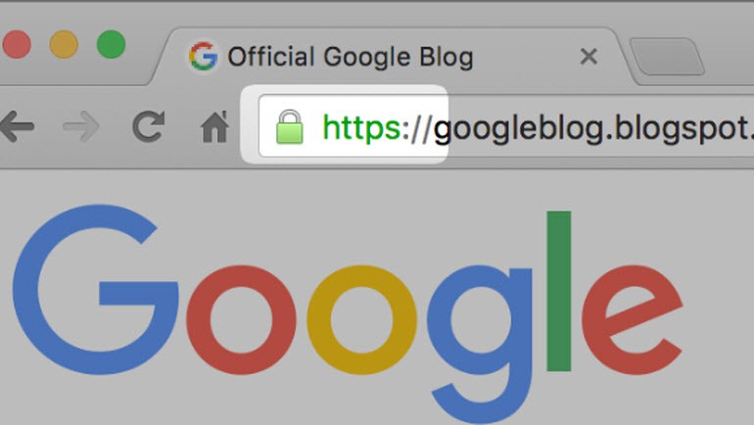Click the yellow second o in logo
Image resolution: width=754 pixels, height=425 pixels.
pyautogui.click(x=361, y=319)
